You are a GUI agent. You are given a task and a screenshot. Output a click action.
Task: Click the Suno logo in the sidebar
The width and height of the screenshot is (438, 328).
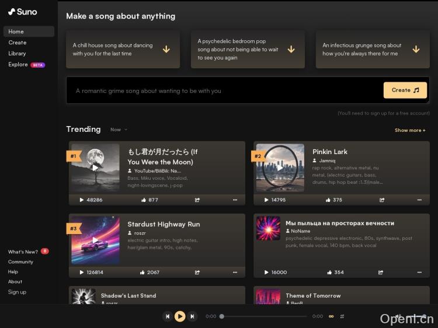click(x=22, y=12)
